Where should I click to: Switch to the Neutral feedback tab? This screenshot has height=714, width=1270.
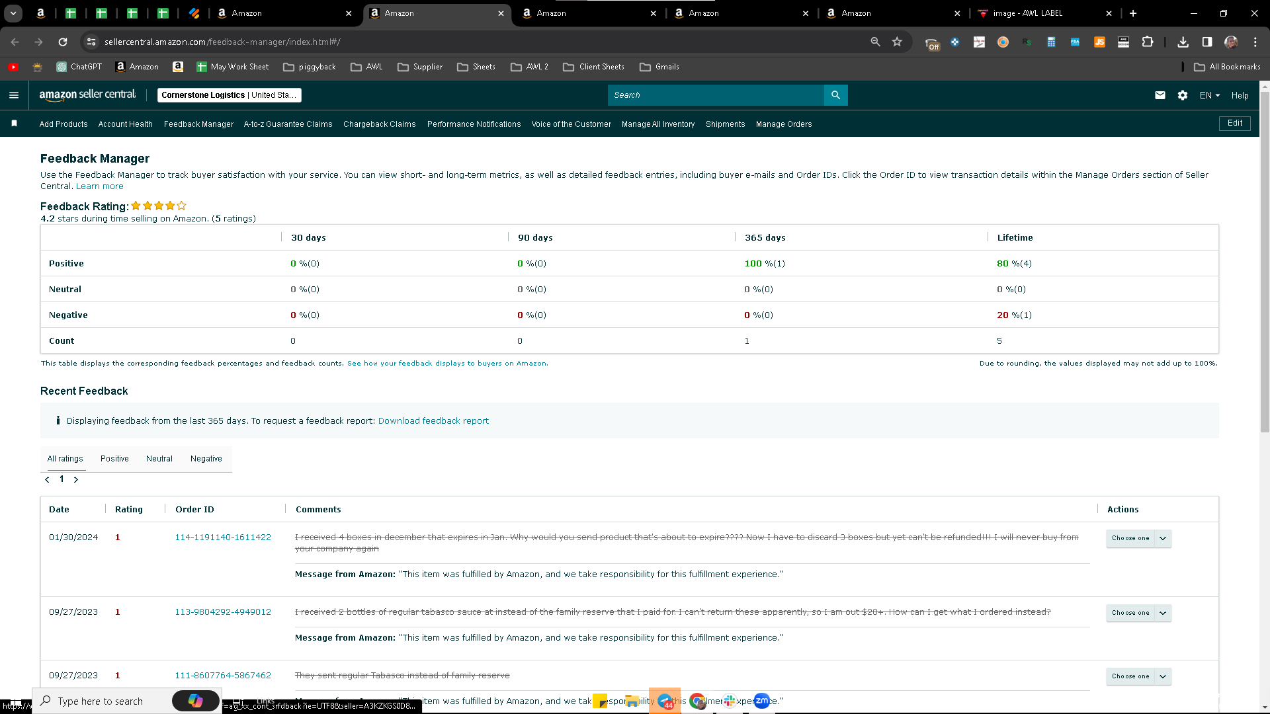159,459
